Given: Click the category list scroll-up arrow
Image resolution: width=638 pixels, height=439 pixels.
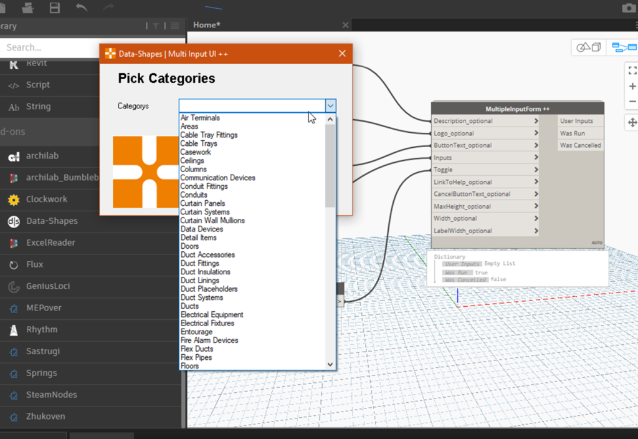Looking at the screenshot, I should [x=330, y=119].
